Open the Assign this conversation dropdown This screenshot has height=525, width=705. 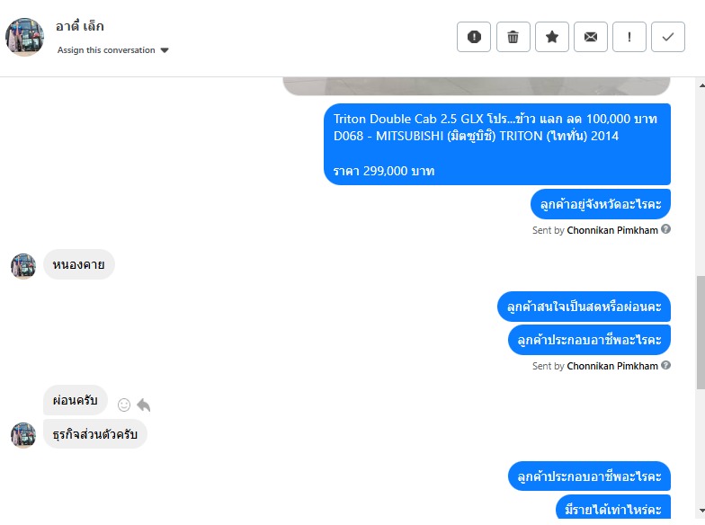[113, 50]
